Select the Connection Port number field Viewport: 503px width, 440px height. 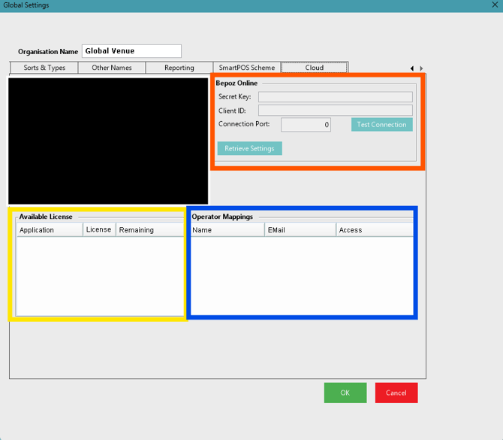(x=306, y=125)
